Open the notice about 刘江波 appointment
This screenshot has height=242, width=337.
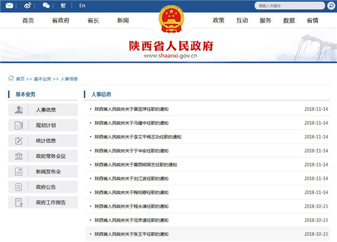132,179
